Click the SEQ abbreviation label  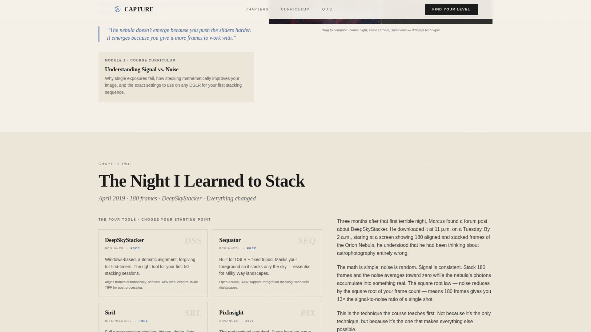pyautogui.click(x=307, y=241)
